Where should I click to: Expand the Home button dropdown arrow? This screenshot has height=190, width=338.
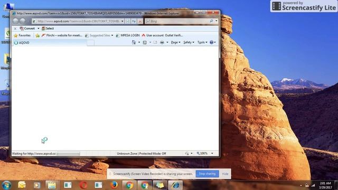pyautogui.click(x=139, y=42)
